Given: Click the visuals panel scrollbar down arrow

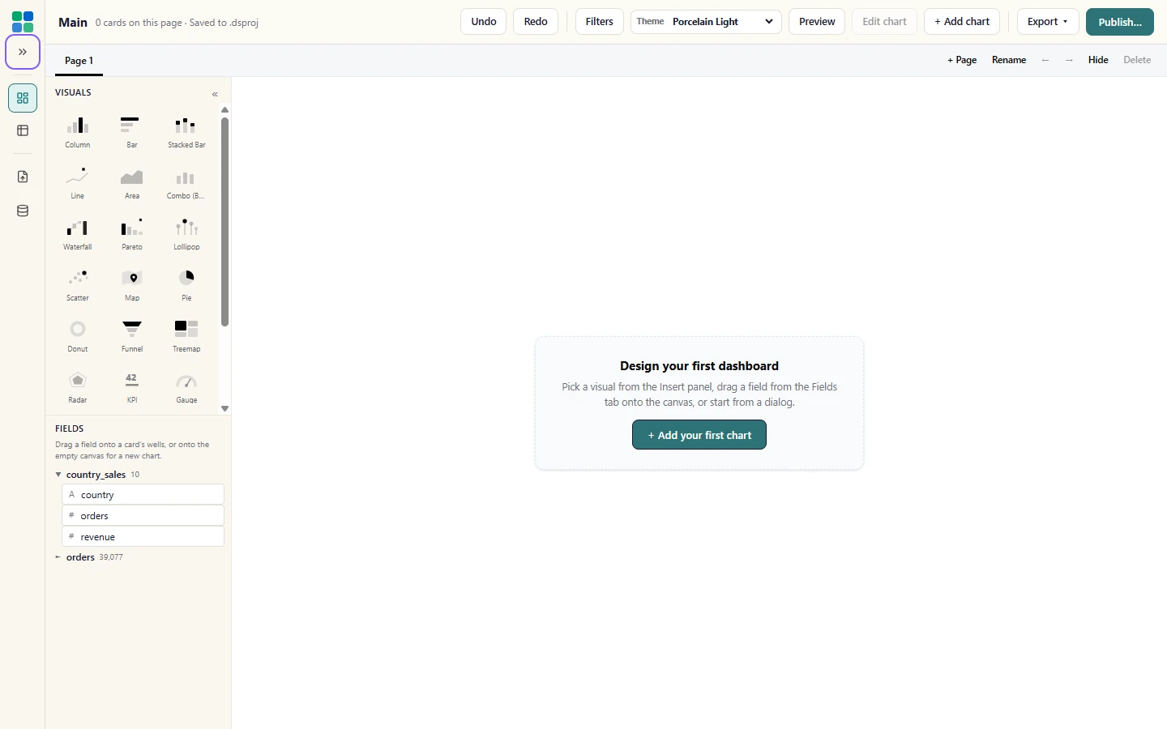Looking at the screenshot, I should (x=225, y=409).
